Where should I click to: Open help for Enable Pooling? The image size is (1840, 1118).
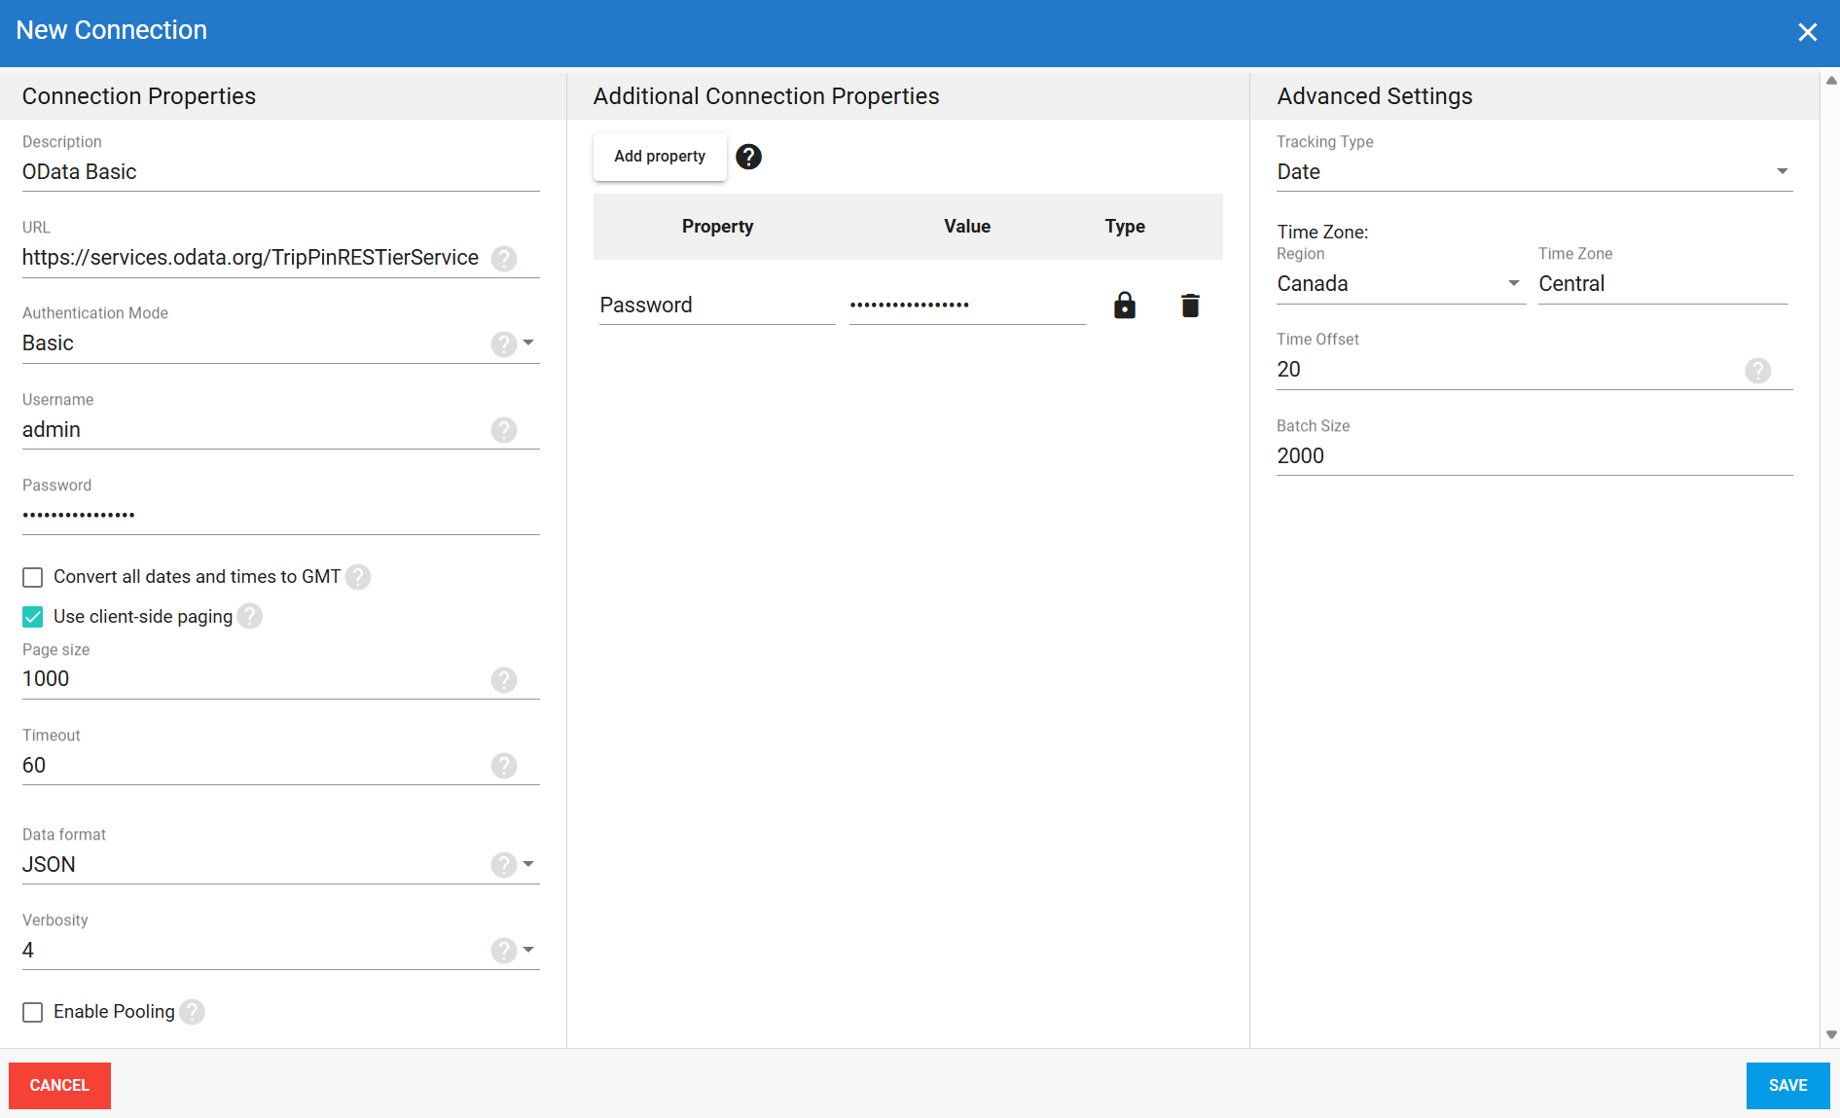[193, 1012]
